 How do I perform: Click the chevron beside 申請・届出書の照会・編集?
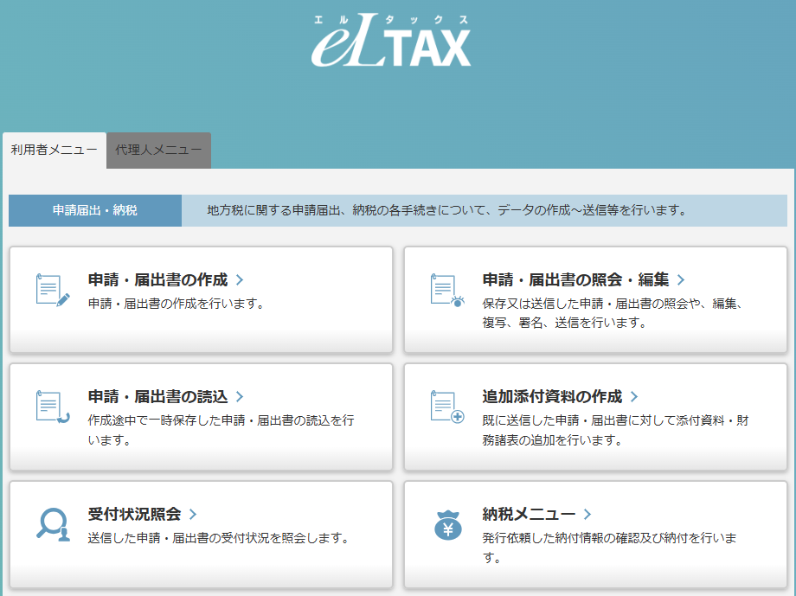[681, 279]
